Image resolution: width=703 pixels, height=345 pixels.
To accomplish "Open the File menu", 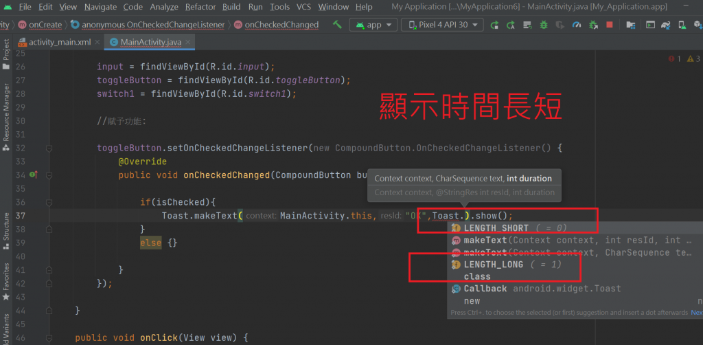I will [x=25, y=7].
